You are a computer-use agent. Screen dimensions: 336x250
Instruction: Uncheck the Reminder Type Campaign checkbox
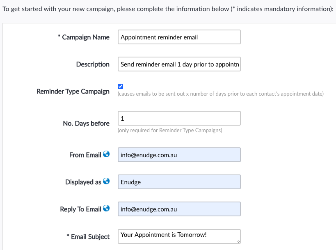(x=120, y=86)
